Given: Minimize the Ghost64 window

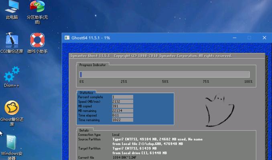Looking at the screenshot, I should click(235, 38).
